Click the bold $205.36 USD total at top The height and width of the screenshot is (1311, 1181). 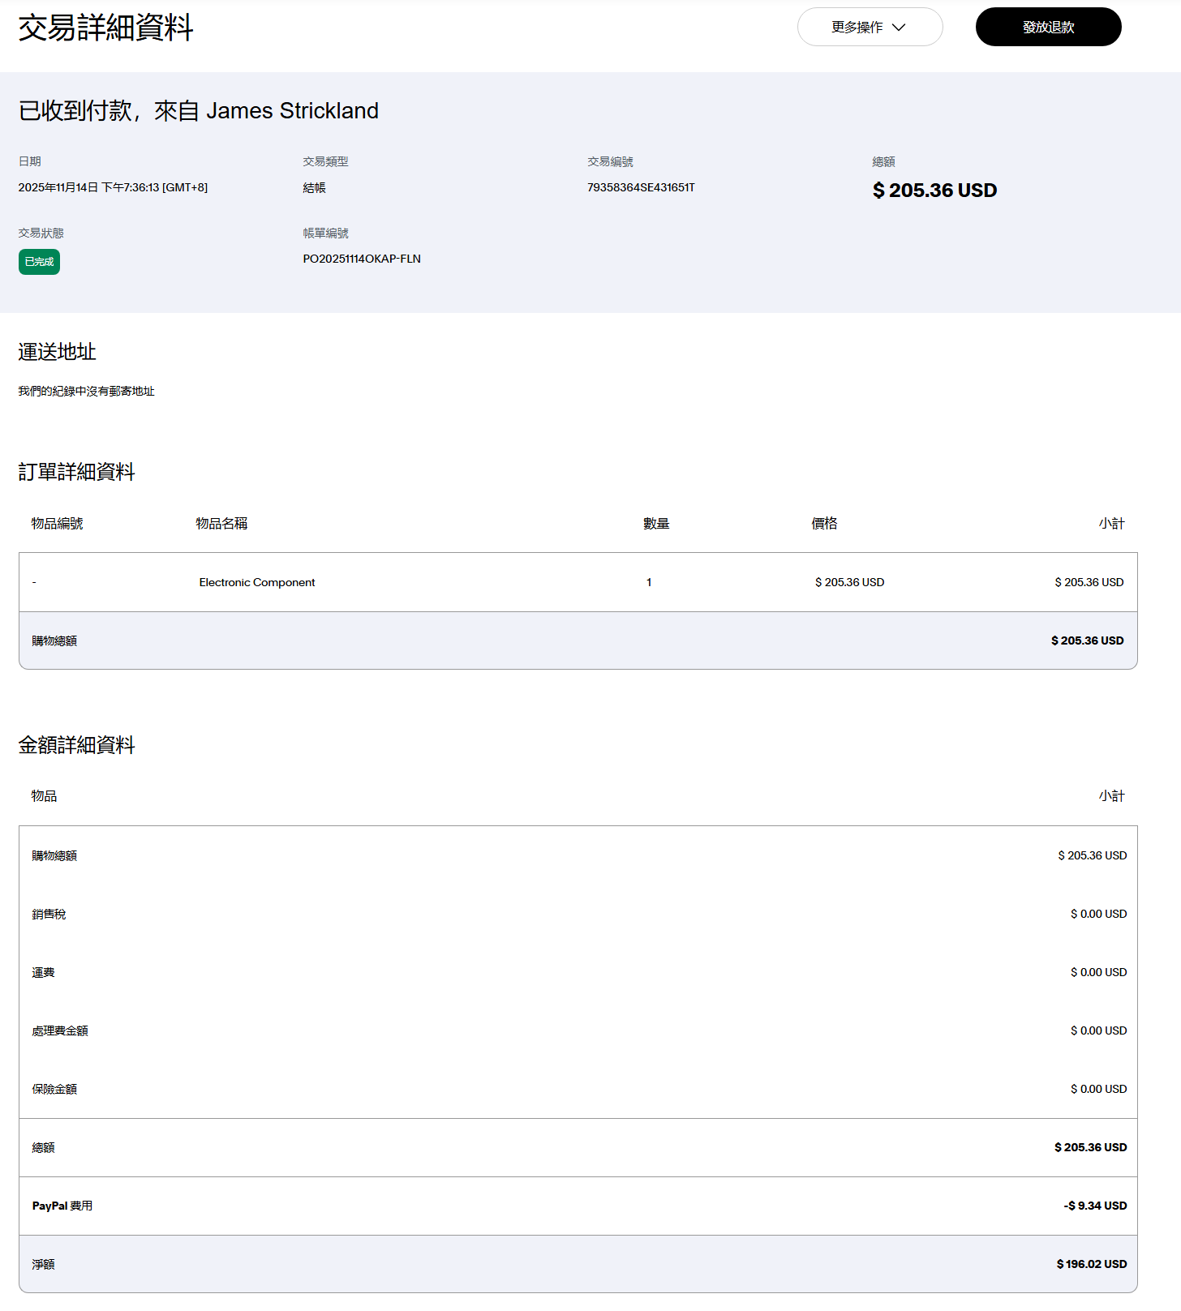coord(934,191)
